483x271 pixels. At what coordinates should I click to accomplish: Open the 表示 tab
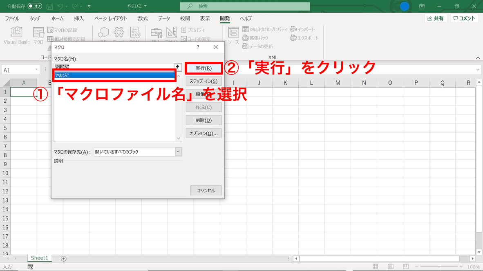(205, 18)
